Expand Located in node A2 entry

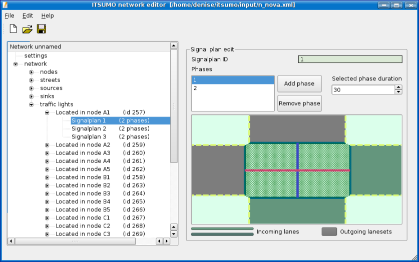point(47,145)
